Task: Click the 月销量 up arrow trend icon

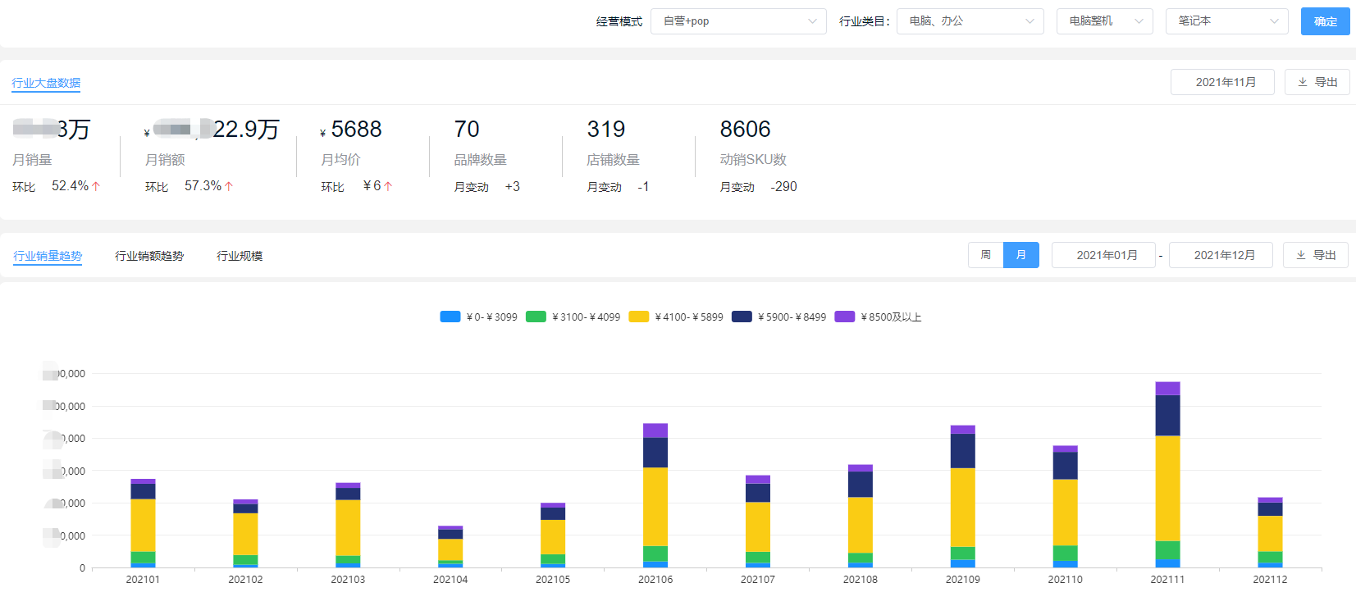Action: click(96, 186)
